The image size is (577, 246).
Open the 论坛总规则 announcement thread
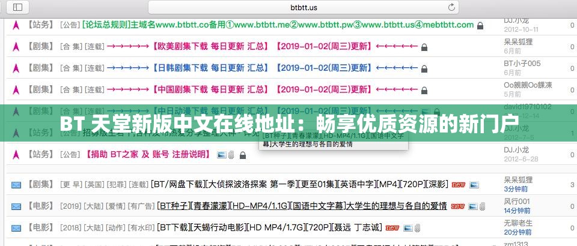coord(278,25)
